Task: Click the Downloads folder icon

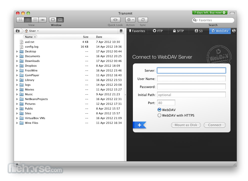Action: (x=22, y=61)
